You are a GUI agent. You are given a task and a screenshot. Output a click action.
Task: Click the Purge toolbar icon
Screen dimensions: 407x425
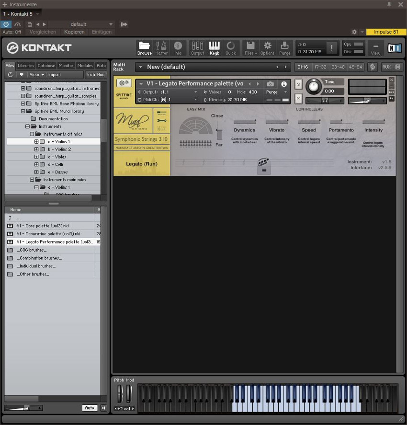point(284,48)
